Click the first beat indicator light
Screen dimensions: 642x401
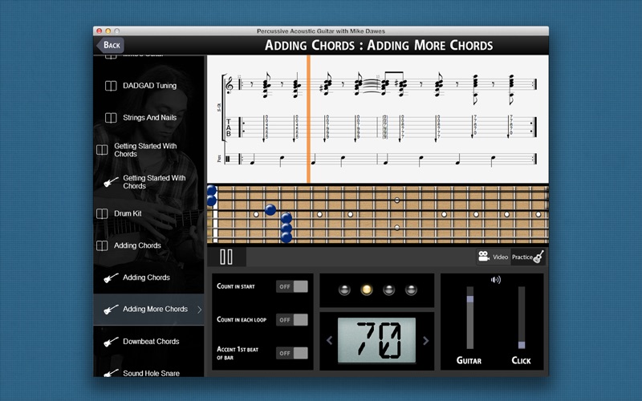click(344, 290)
